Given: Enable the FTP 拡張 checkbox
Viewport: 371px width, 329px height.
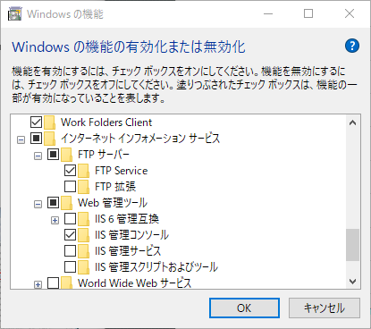Looking at the screenshot, I should coord(70,187).
